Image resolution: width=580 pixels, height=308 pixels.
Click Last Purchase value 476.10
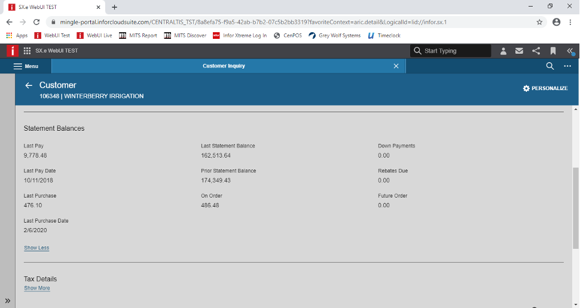point(32,205)
